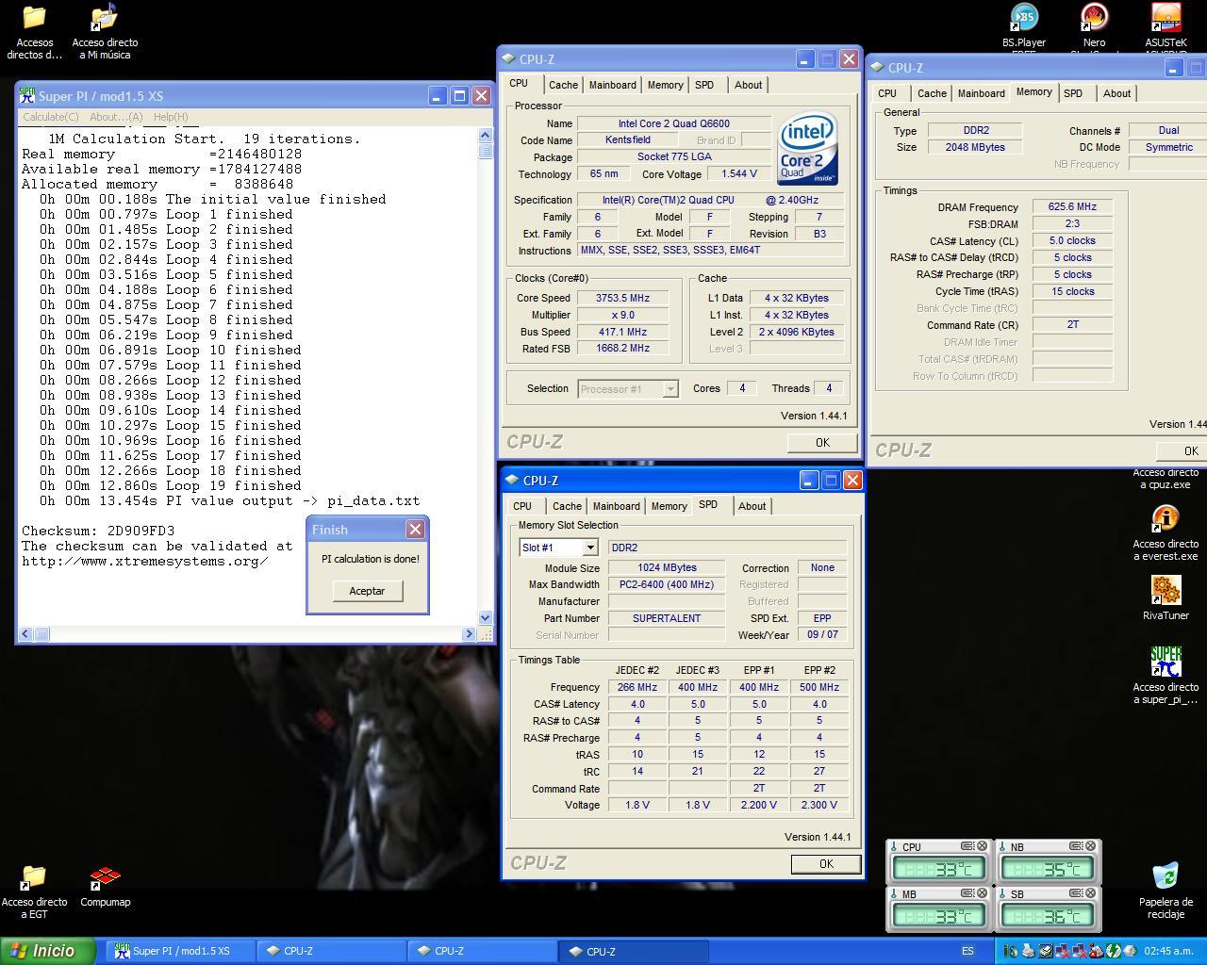Select the RivaTuner desktop icon
The image size is (1207, 965).
[x=1166, y=591]
